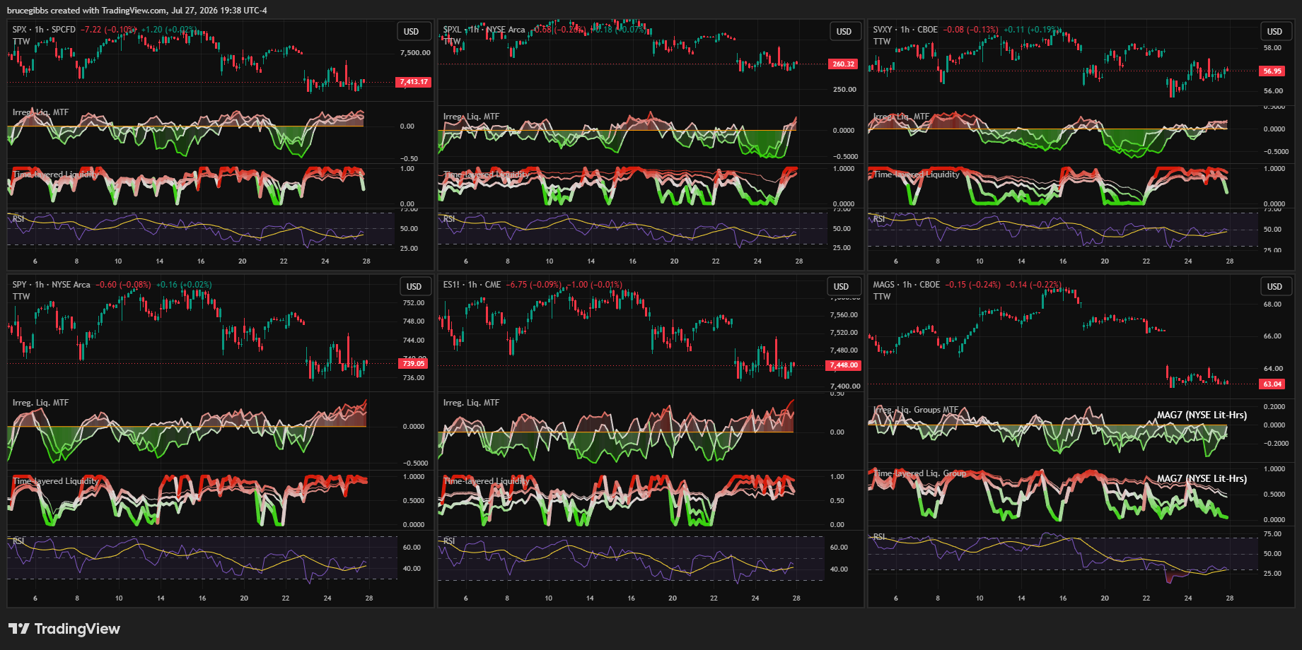Click the RSI label on MAGS chart
1302x650 pixels.
(879, 537)
